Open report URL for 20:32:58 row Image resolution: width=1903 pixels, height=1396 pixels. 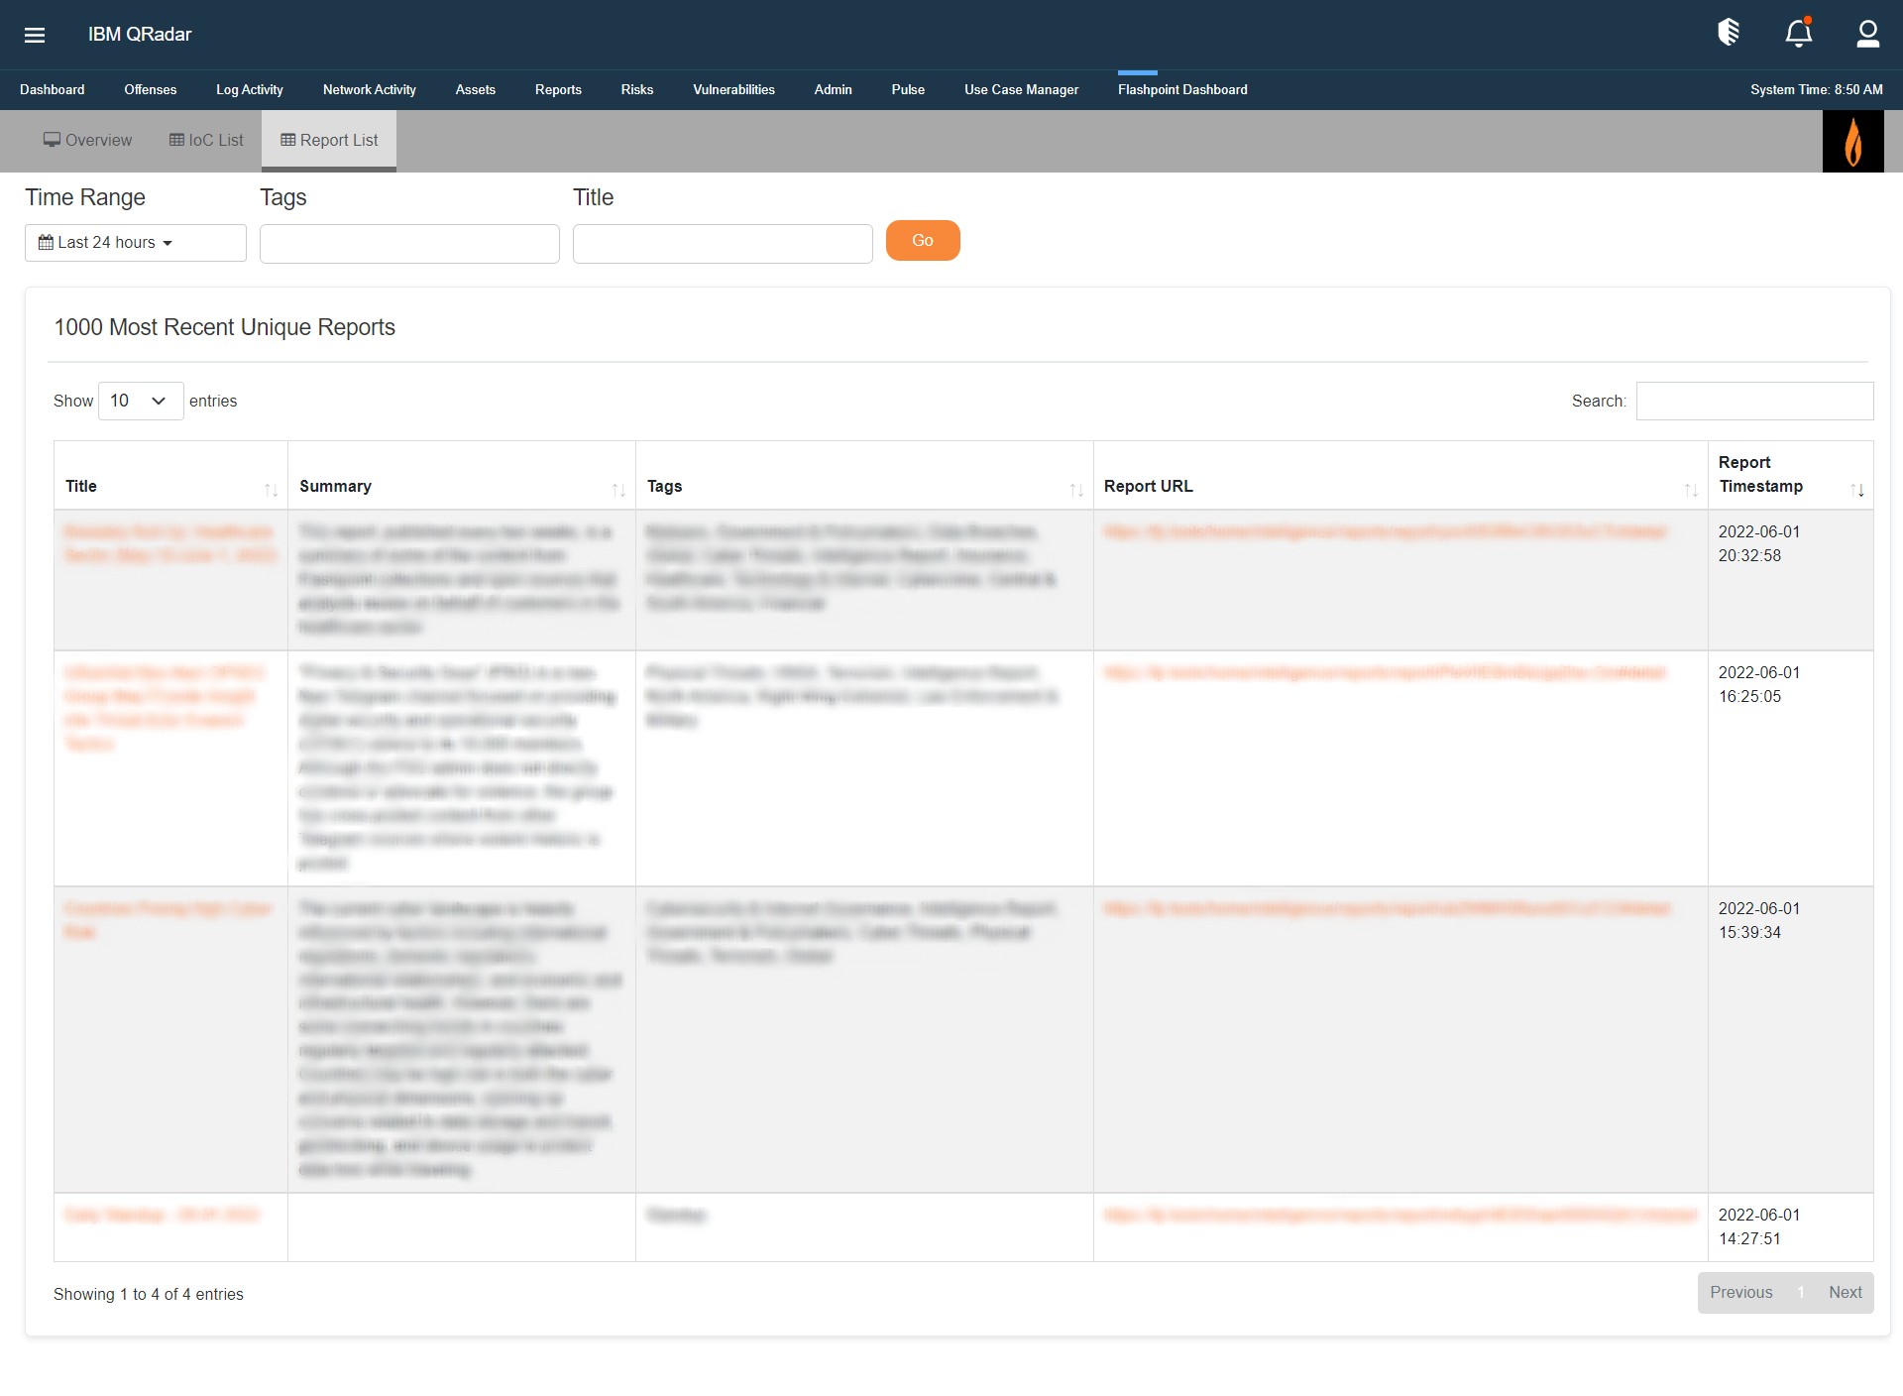click(x=1385, y=532)
